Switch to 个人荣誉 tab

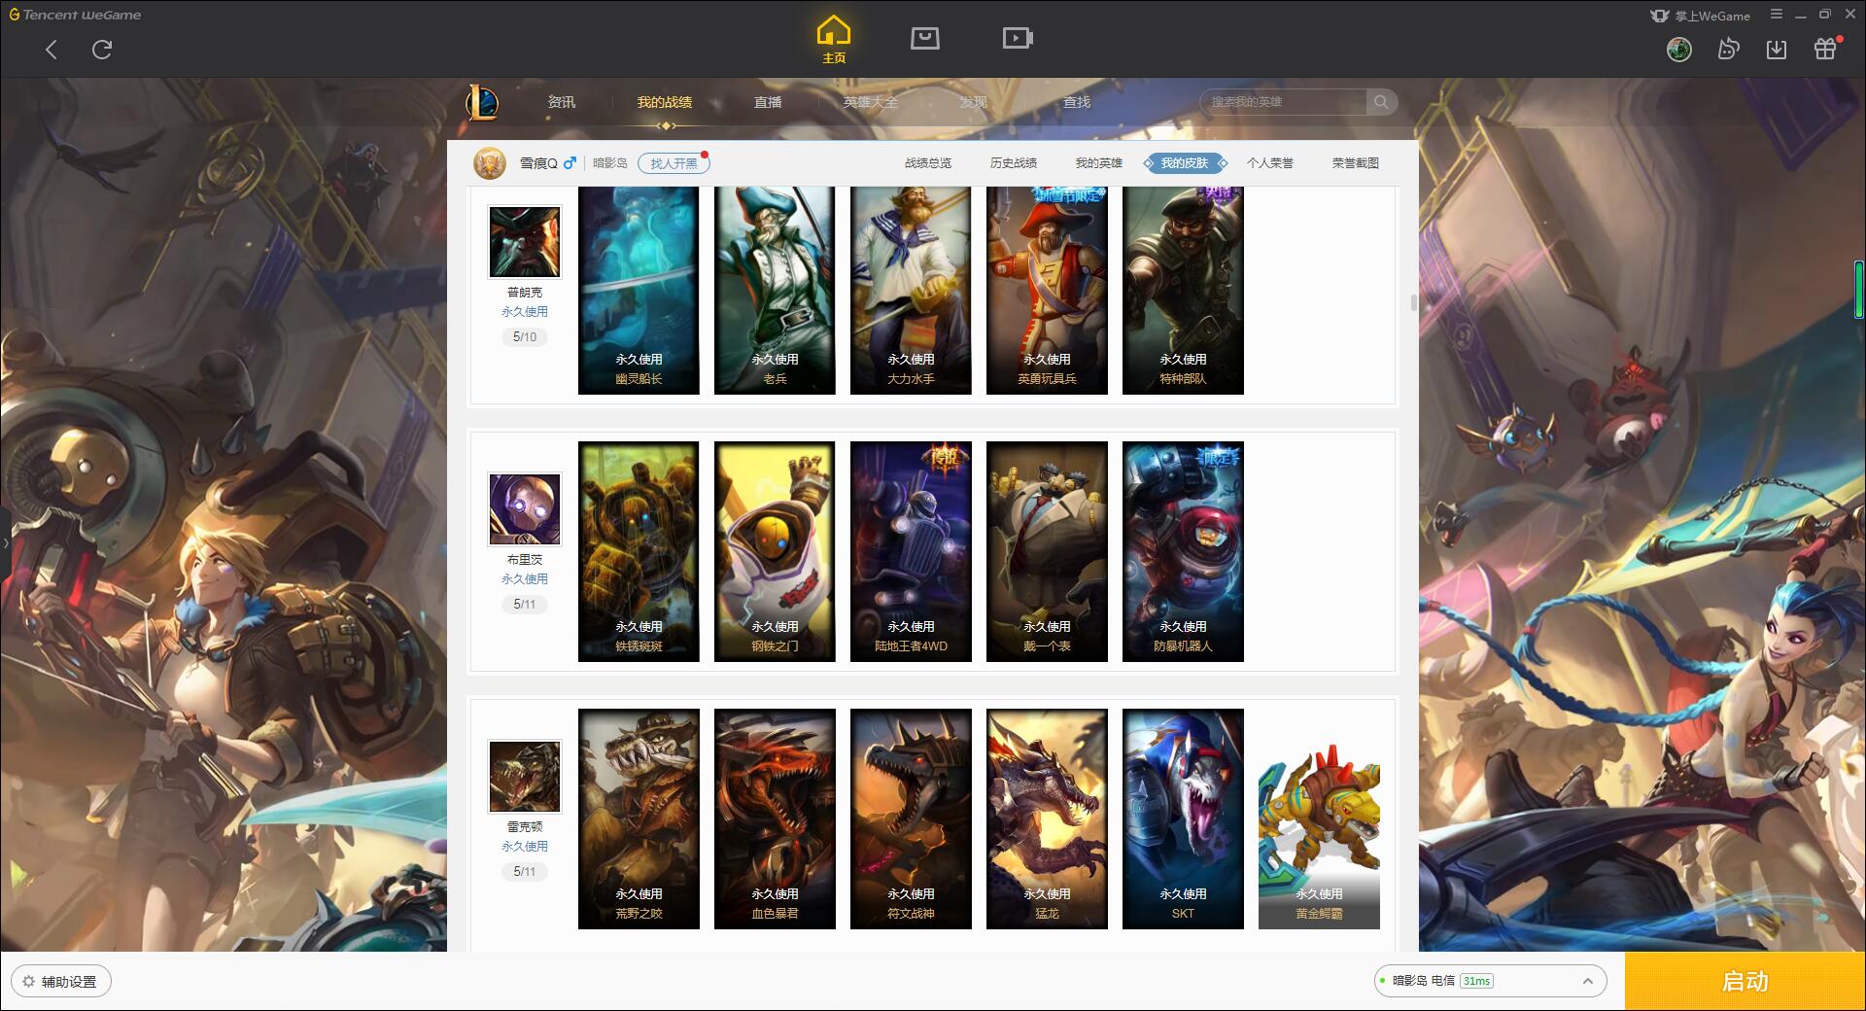coord(1270,163)
